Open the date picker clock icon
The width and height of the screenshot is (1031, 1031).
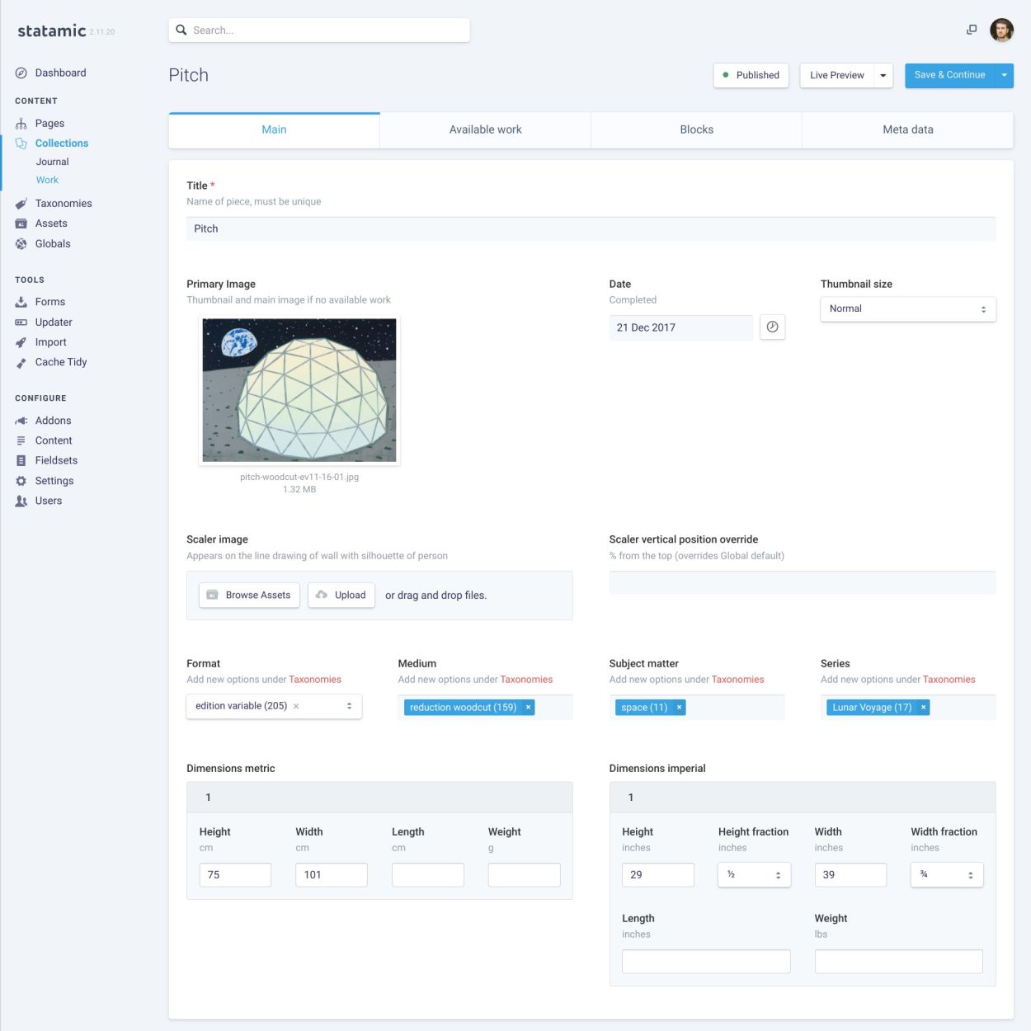772,327
